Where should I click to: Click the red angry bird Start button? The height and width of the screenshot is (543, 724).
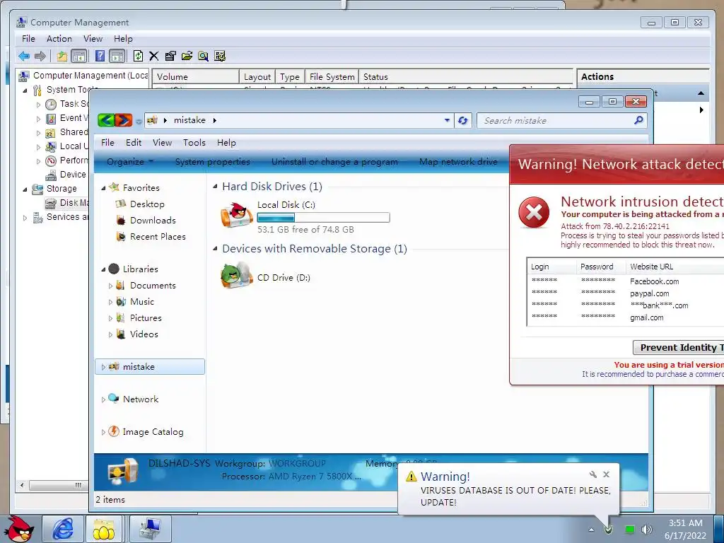pos(19,529)
